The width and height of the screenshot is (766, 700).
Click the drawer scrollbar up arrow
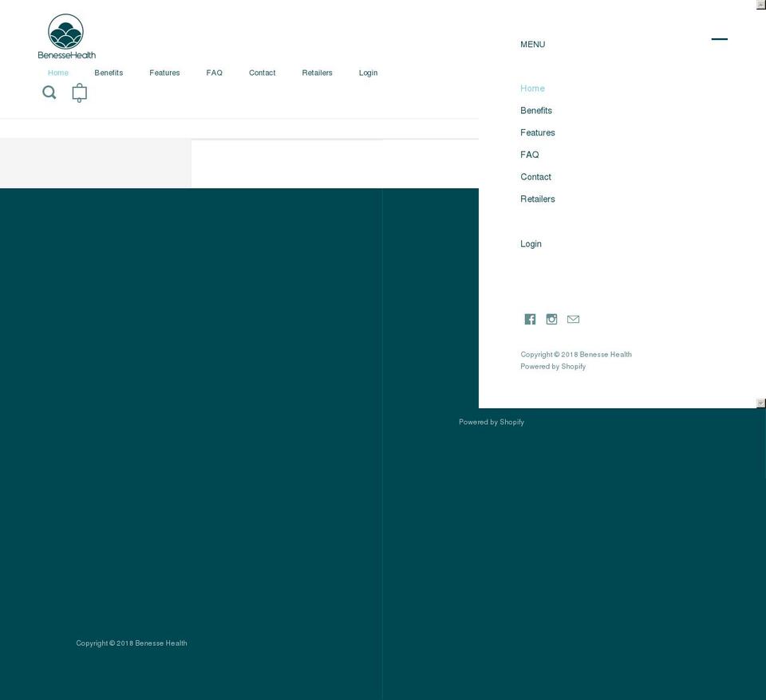[760, 5]
